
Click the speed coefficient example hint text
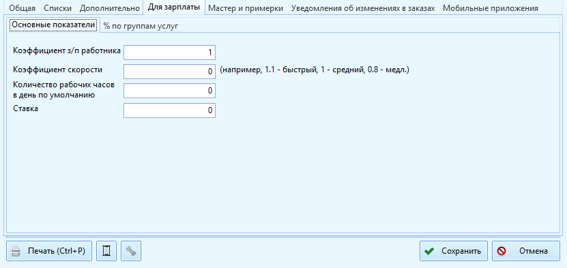tap(315, 70)
